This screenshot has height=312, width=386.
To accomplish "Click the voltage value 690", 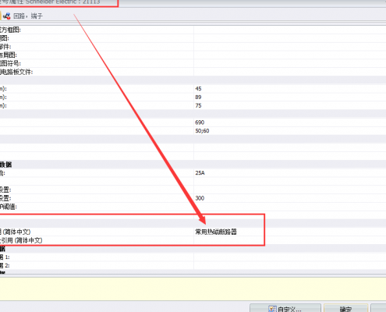I will point(200,122).
